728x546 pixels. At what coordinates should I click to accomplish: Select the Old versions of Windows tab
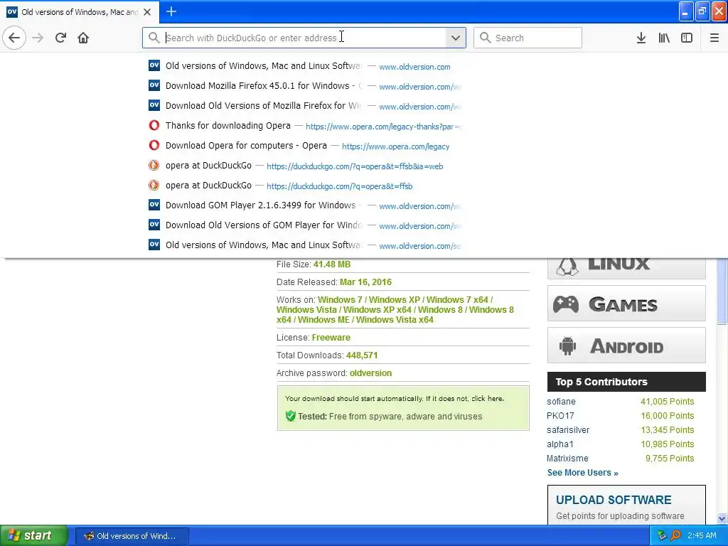(x=80, y=12)
